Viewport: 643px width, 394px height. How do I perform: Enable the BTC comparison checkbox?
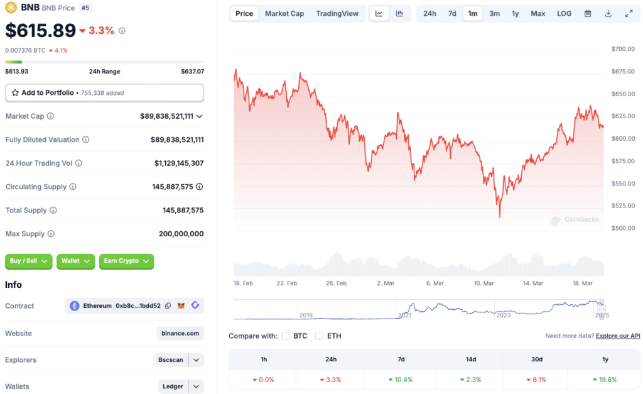tap(286, 336)
